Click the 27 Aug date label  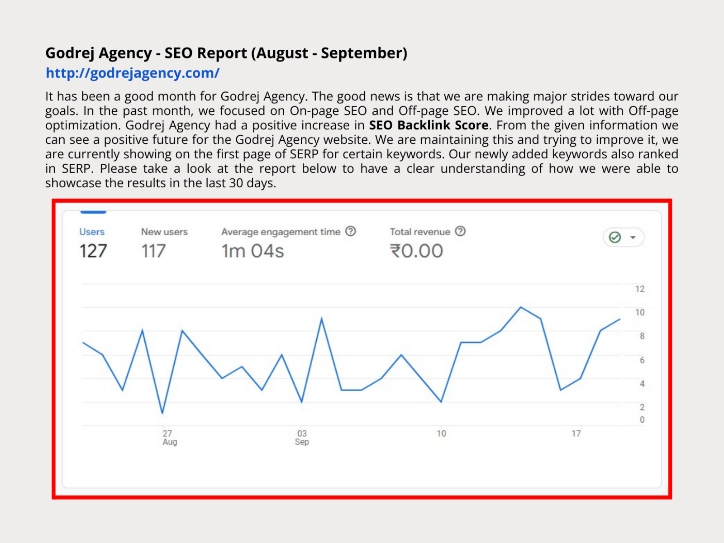(169, 438)
